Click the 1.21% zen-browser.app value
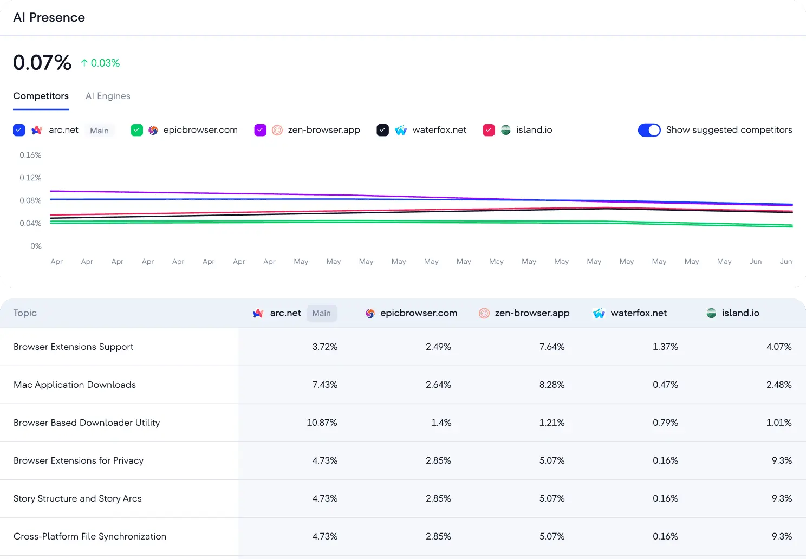The height and width of the screenshot is (559, 806). [x=552, y=422]
